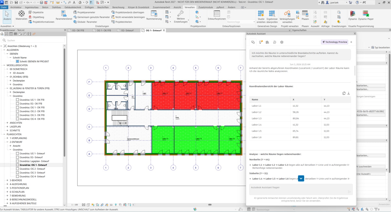This screenshot has height=212, width=391.
Task: Click Projektstandards übertragen
Action: pyautogui.click(x=127, y=12)
